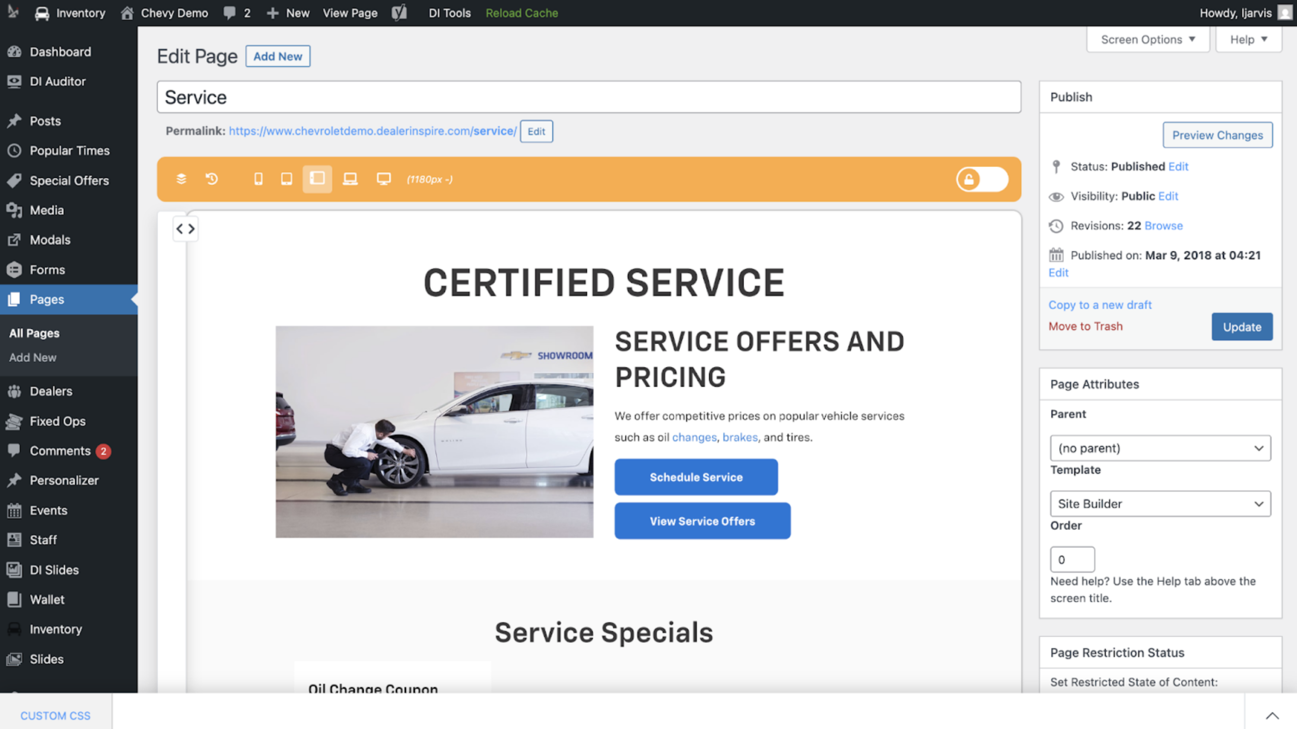Click the revision history icon in orange toolbar
Image resolution: width=1297 pixels, height=729 pixels.
212,179
